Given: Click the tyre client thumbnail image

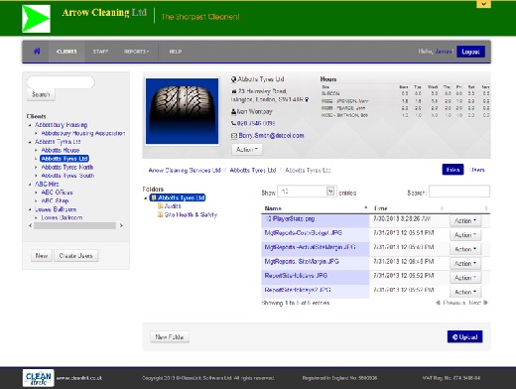Looking at the screenshot, I should 182,111.
